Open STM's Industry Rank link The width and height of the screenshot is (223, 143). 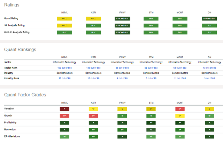click(151, 78)
